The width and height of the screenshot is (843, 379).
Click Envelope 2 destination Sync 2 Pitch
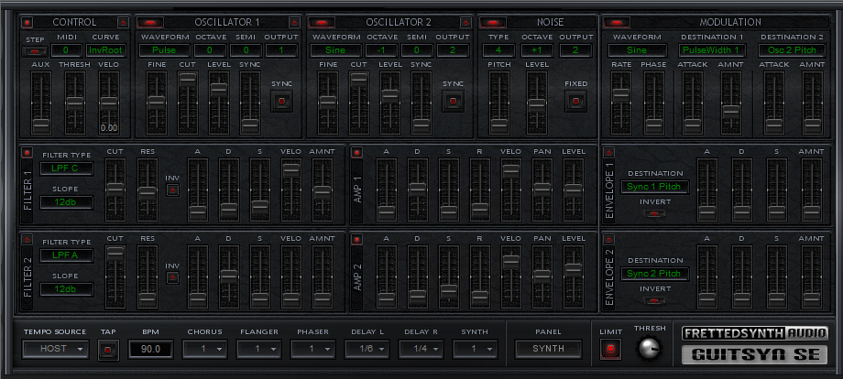(654, 274)
